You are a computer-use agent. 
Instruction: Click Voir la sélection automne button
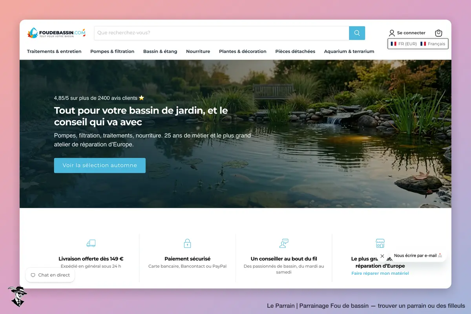pos(100,165)
